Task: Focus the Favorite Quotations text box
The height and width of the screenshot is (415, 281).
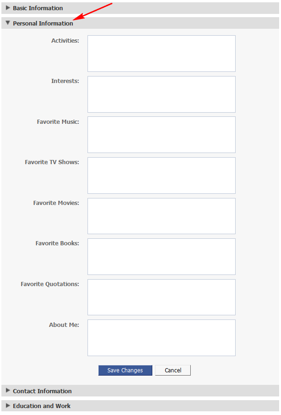Action: point(162,297)
